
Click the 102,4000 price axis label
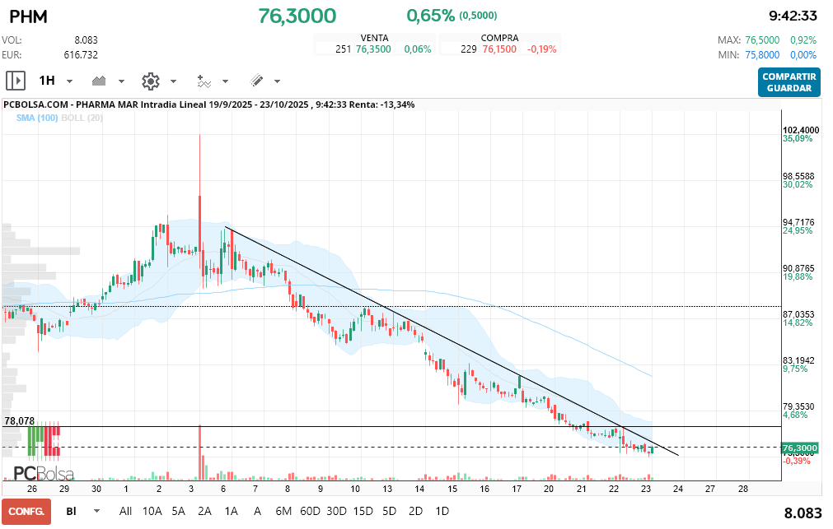coord(801,130)
